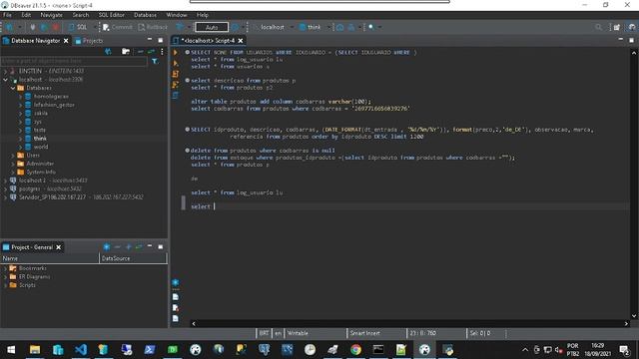Click the execute SQL script icon
639x359 pixels.
coord(176,74)
